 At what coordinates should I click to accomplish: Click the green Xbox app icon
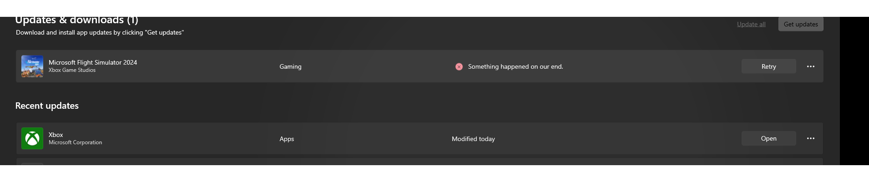[x=32, y=138]
